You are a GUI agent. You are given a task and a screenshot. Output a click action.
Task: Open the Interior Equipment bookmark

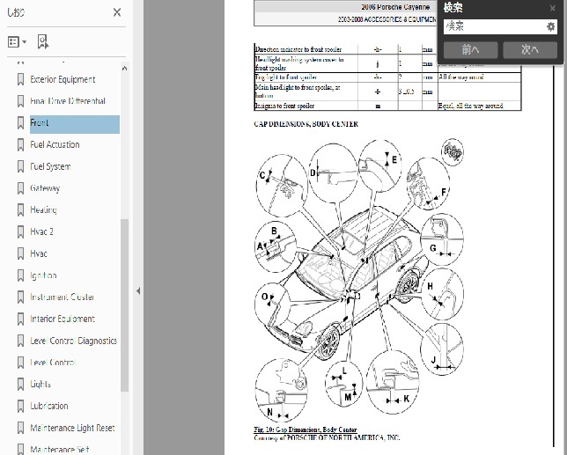(63, 319)
